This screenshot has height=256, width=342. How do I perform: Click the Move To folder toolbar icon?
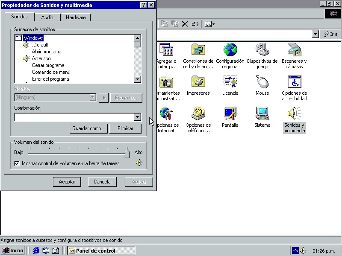(165, 24)
